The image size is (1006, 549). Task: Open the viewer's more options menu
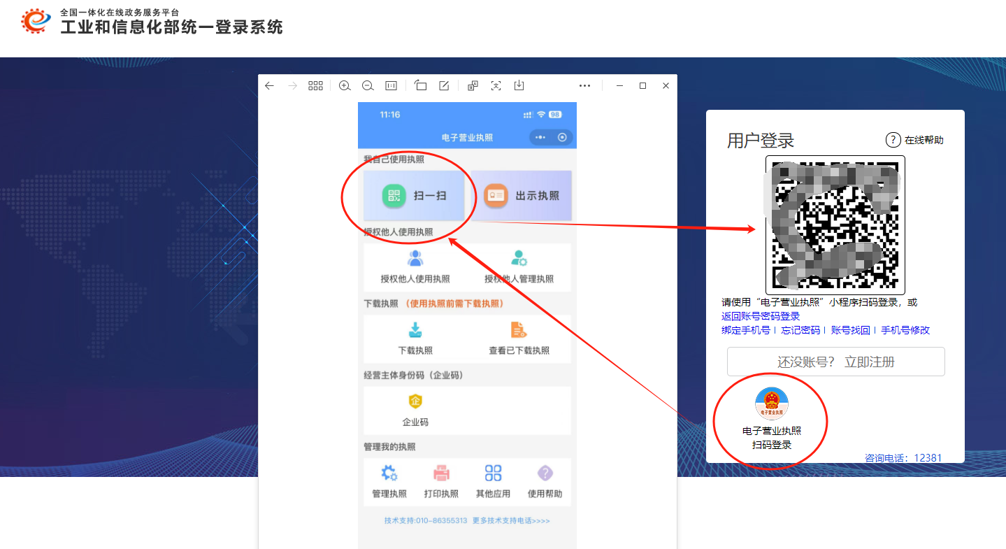[585, 85]
